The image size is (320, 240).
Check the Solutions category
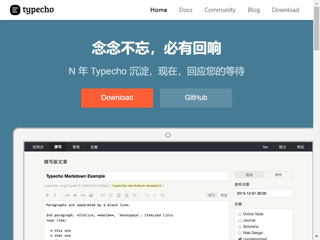[240, 227]
